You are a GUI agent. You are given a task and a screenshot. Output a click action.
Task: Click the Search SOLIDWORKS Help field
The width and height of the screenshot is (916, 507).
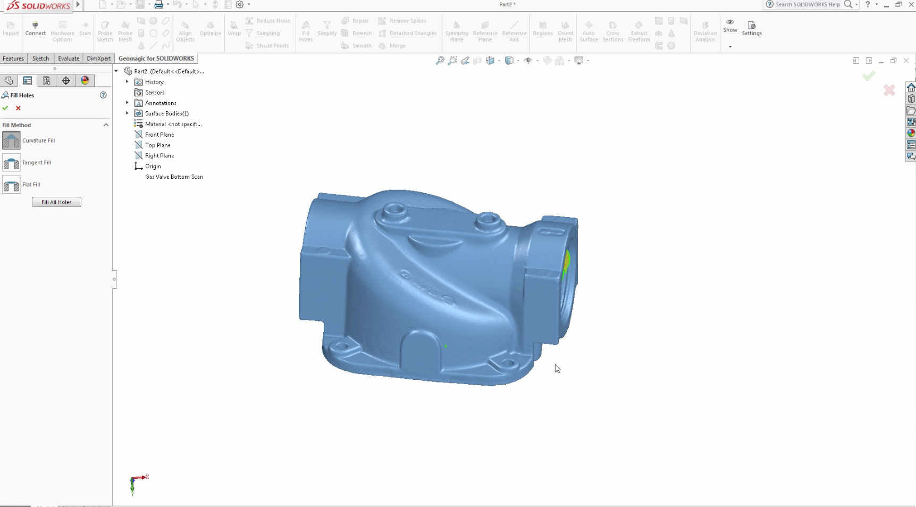pos(808,4)
